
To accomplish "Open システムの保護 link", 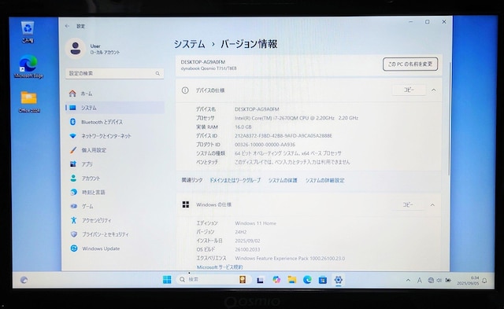I will [x=283, y=180].
